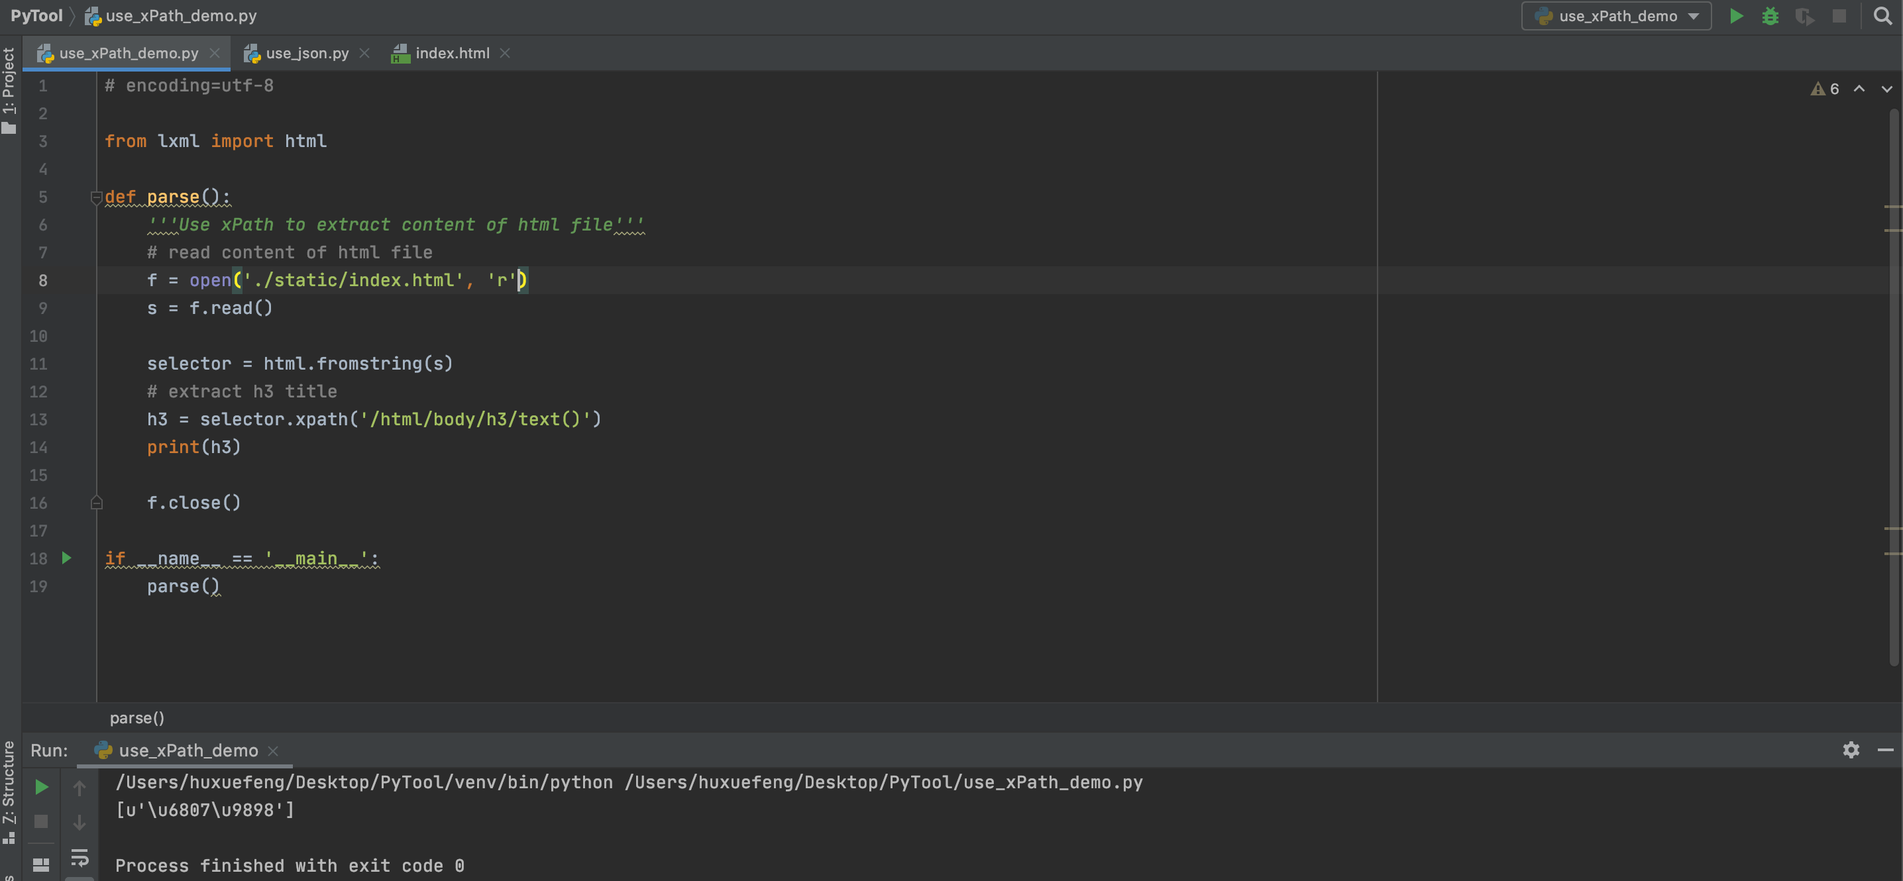The height and width of the screenshot is (881, 1903).
Task: Click the docstring on line 6
Action: 395,225
